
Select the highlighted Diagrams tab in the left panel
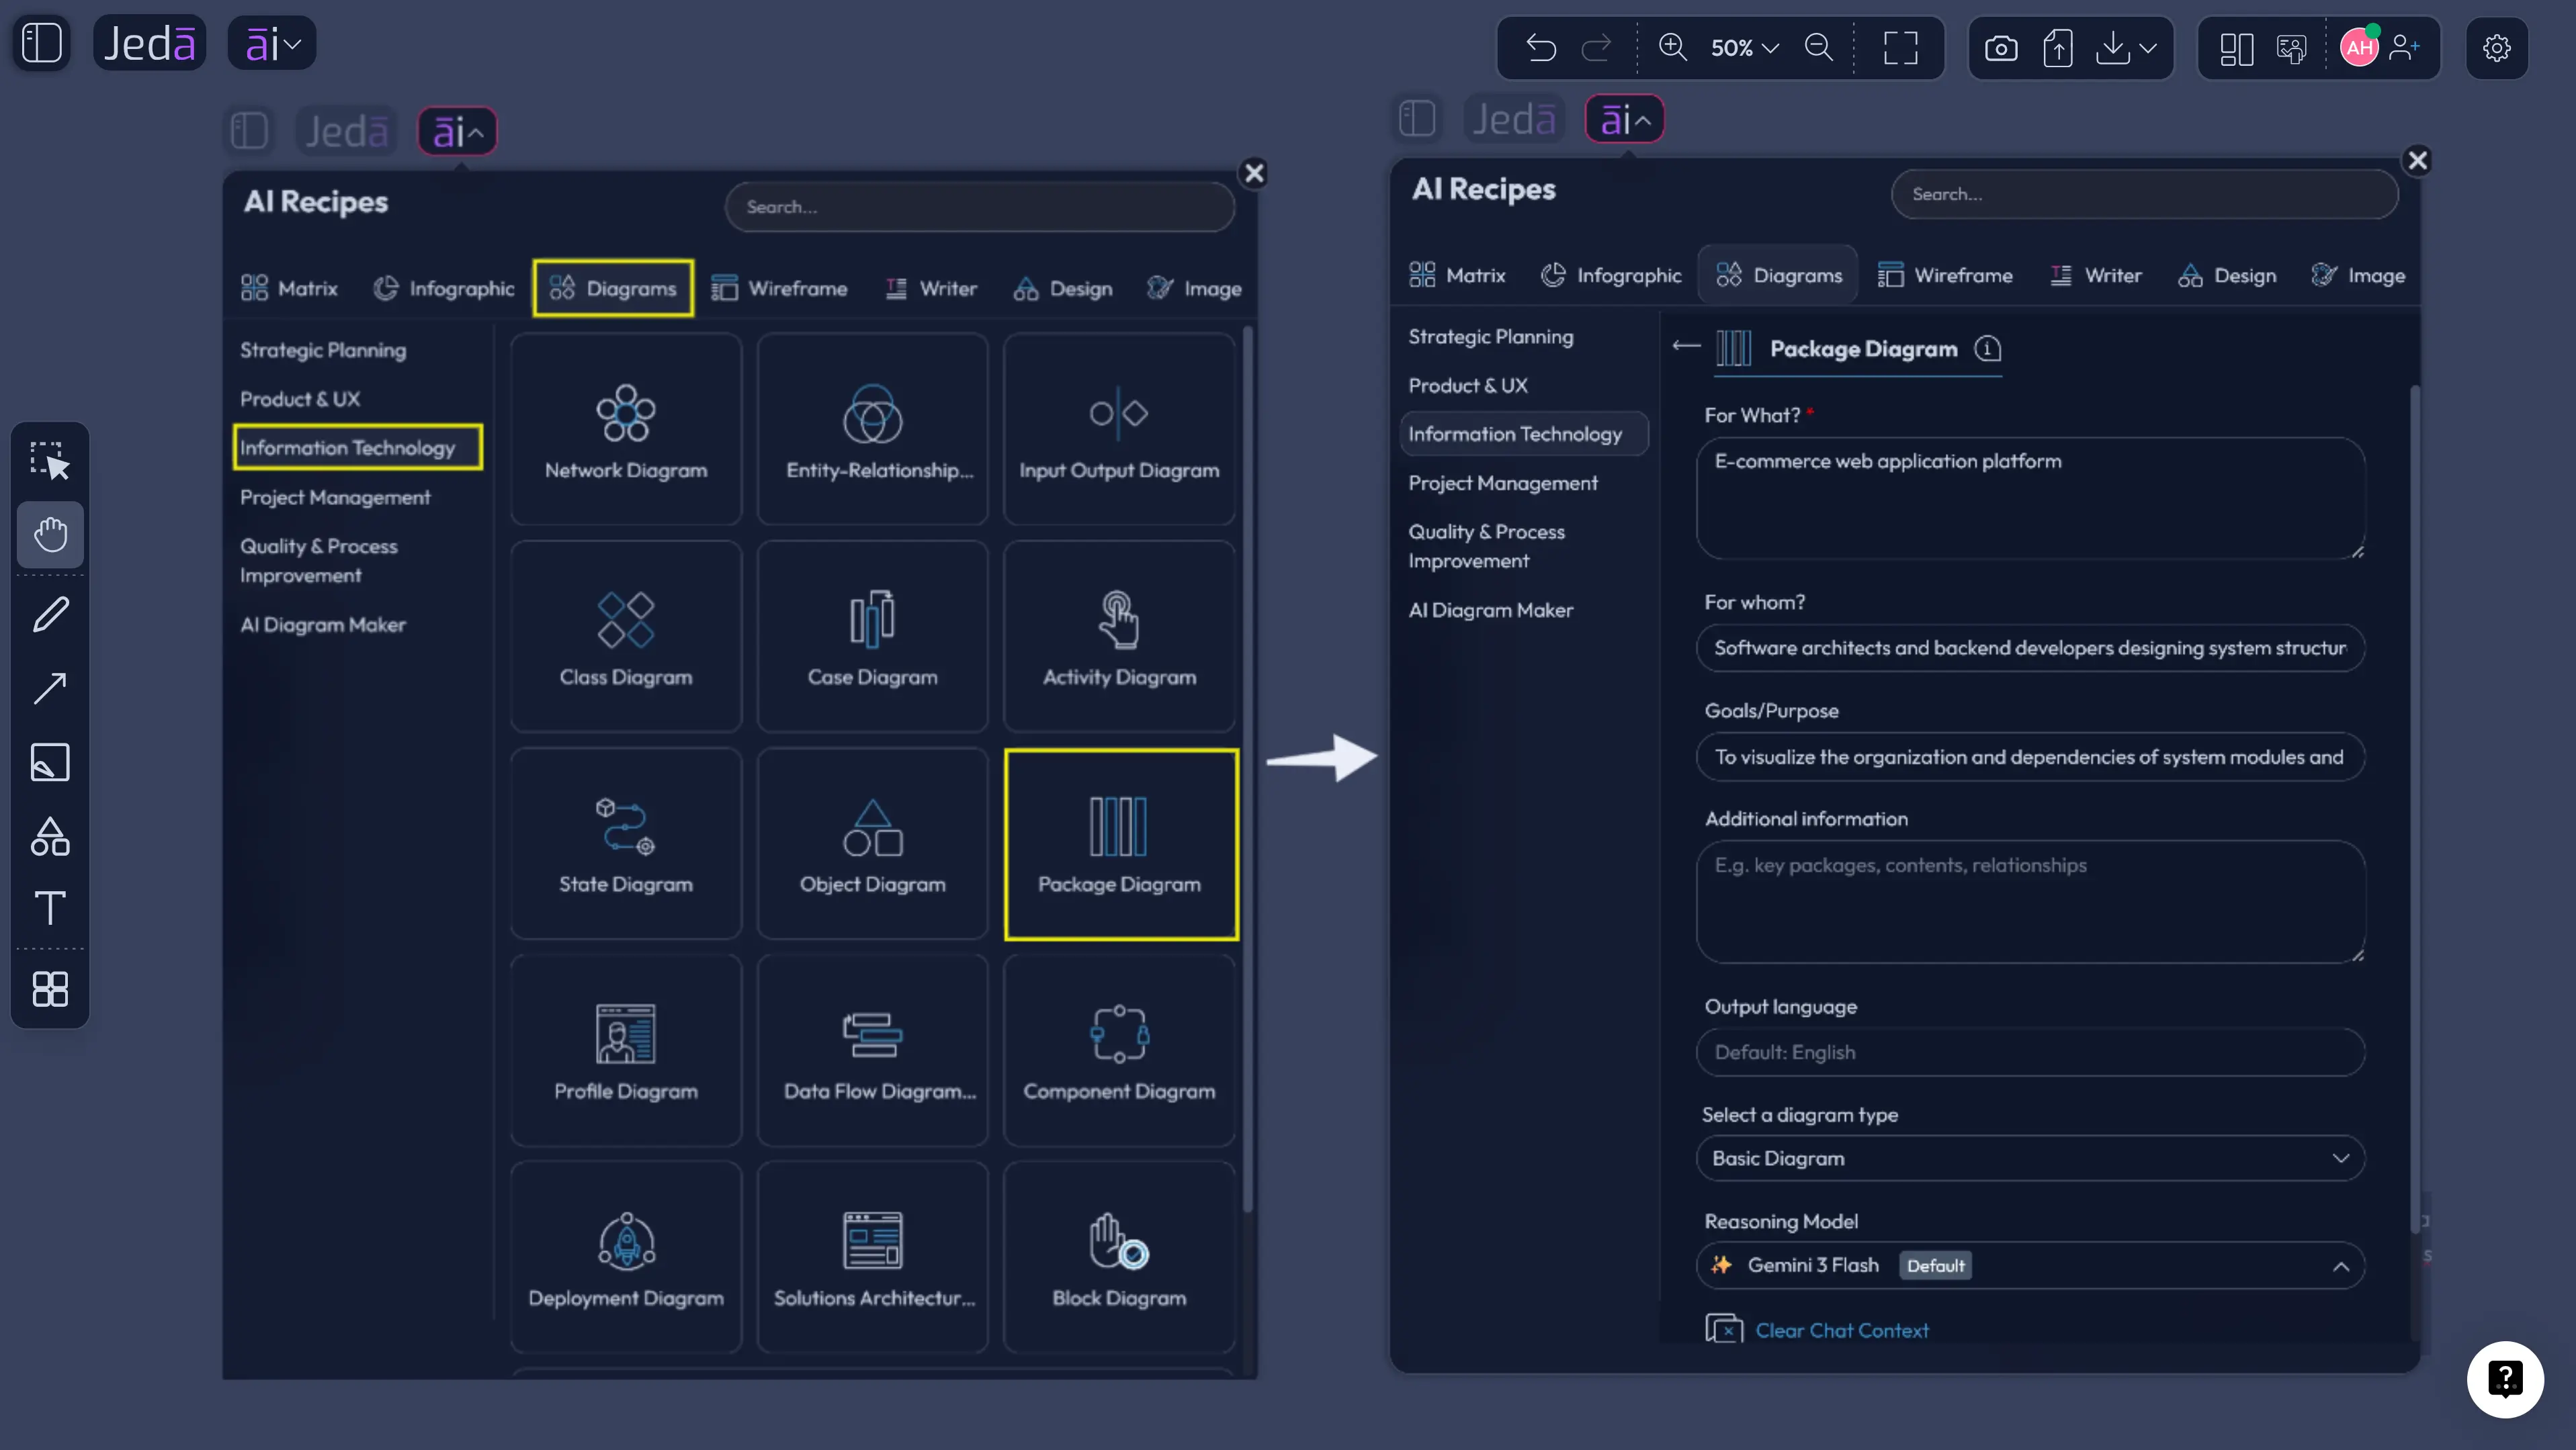coord(613,289)
